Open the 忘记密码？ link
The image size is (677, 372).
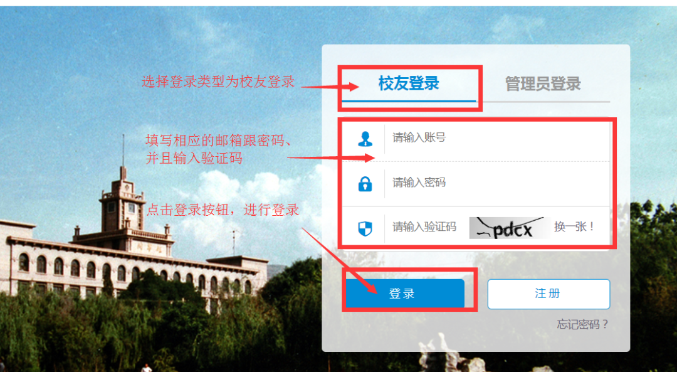pyautogui.click(x=582, y=324)
